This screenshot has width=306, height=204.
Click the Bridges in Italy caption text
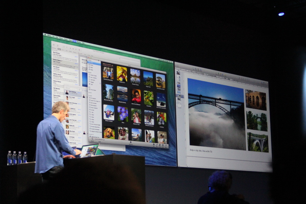pos(201,151)
